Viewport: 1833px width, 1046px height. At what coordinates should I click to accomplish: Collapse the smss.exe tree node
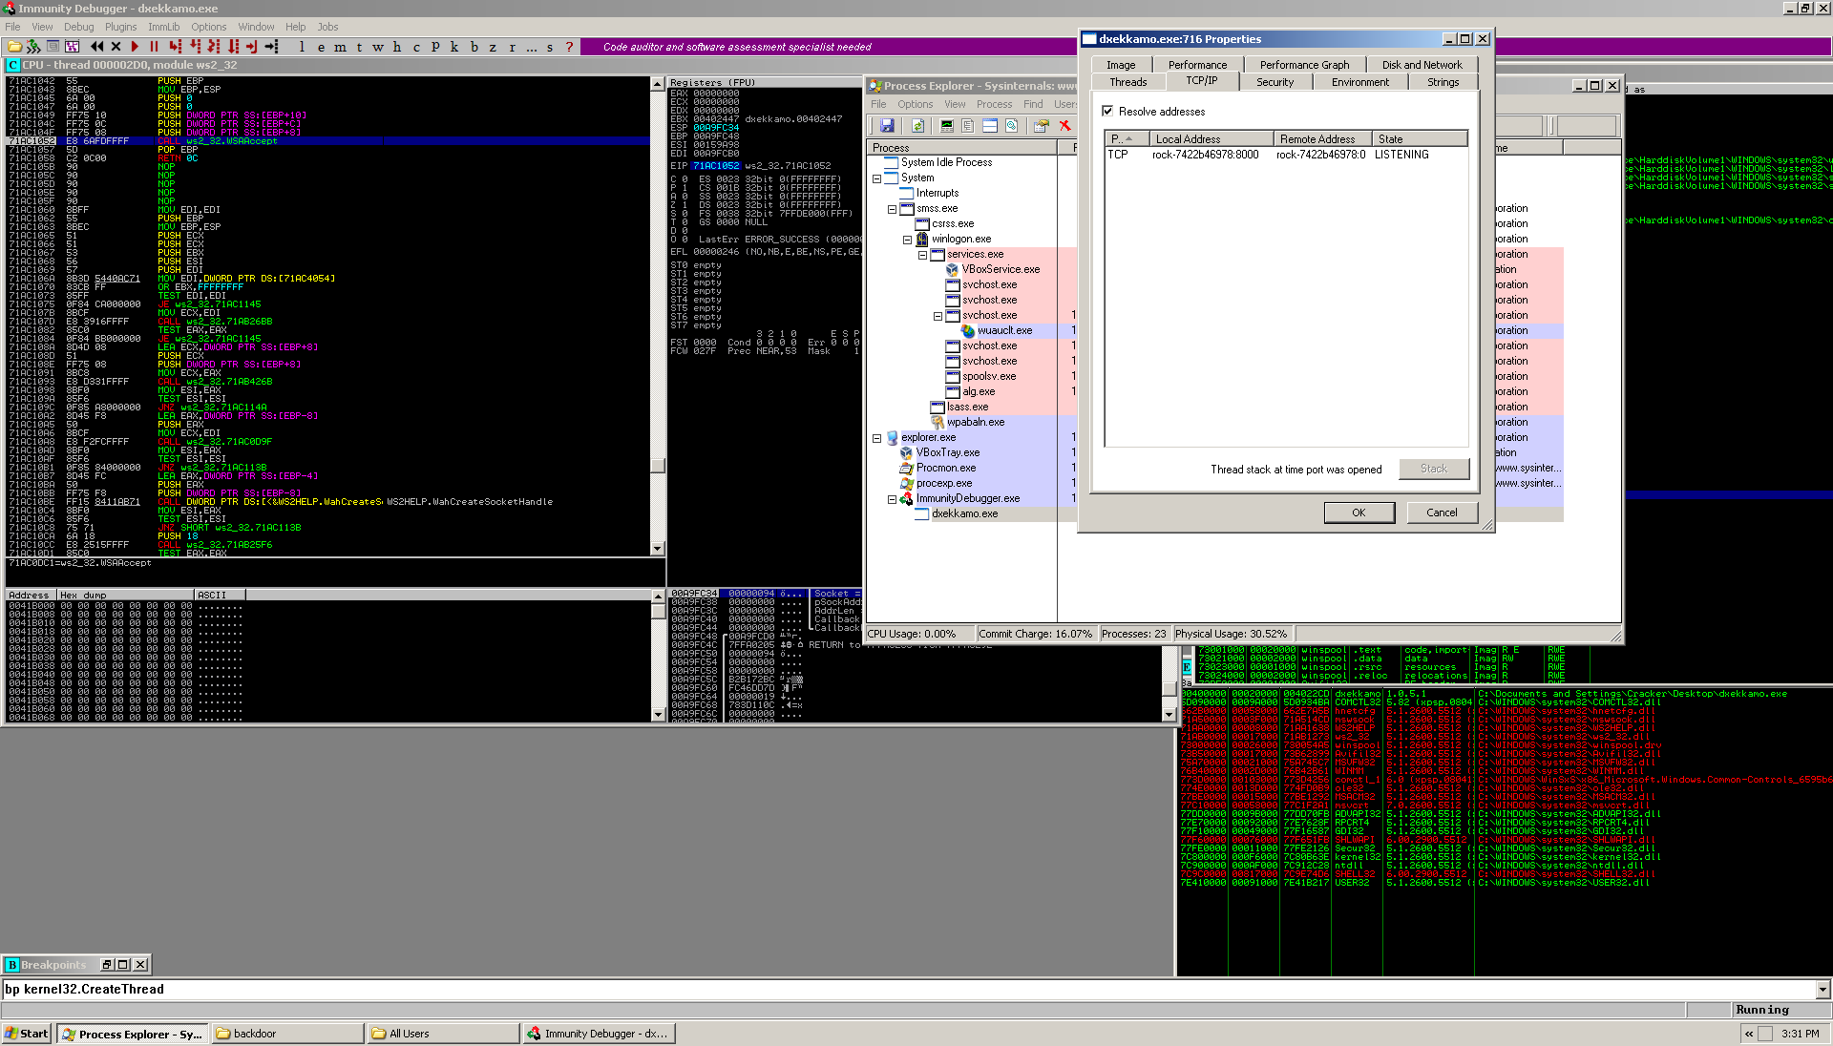(892, 209)
